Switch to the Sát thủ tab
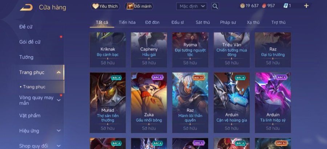 click(x=203, y=22)
